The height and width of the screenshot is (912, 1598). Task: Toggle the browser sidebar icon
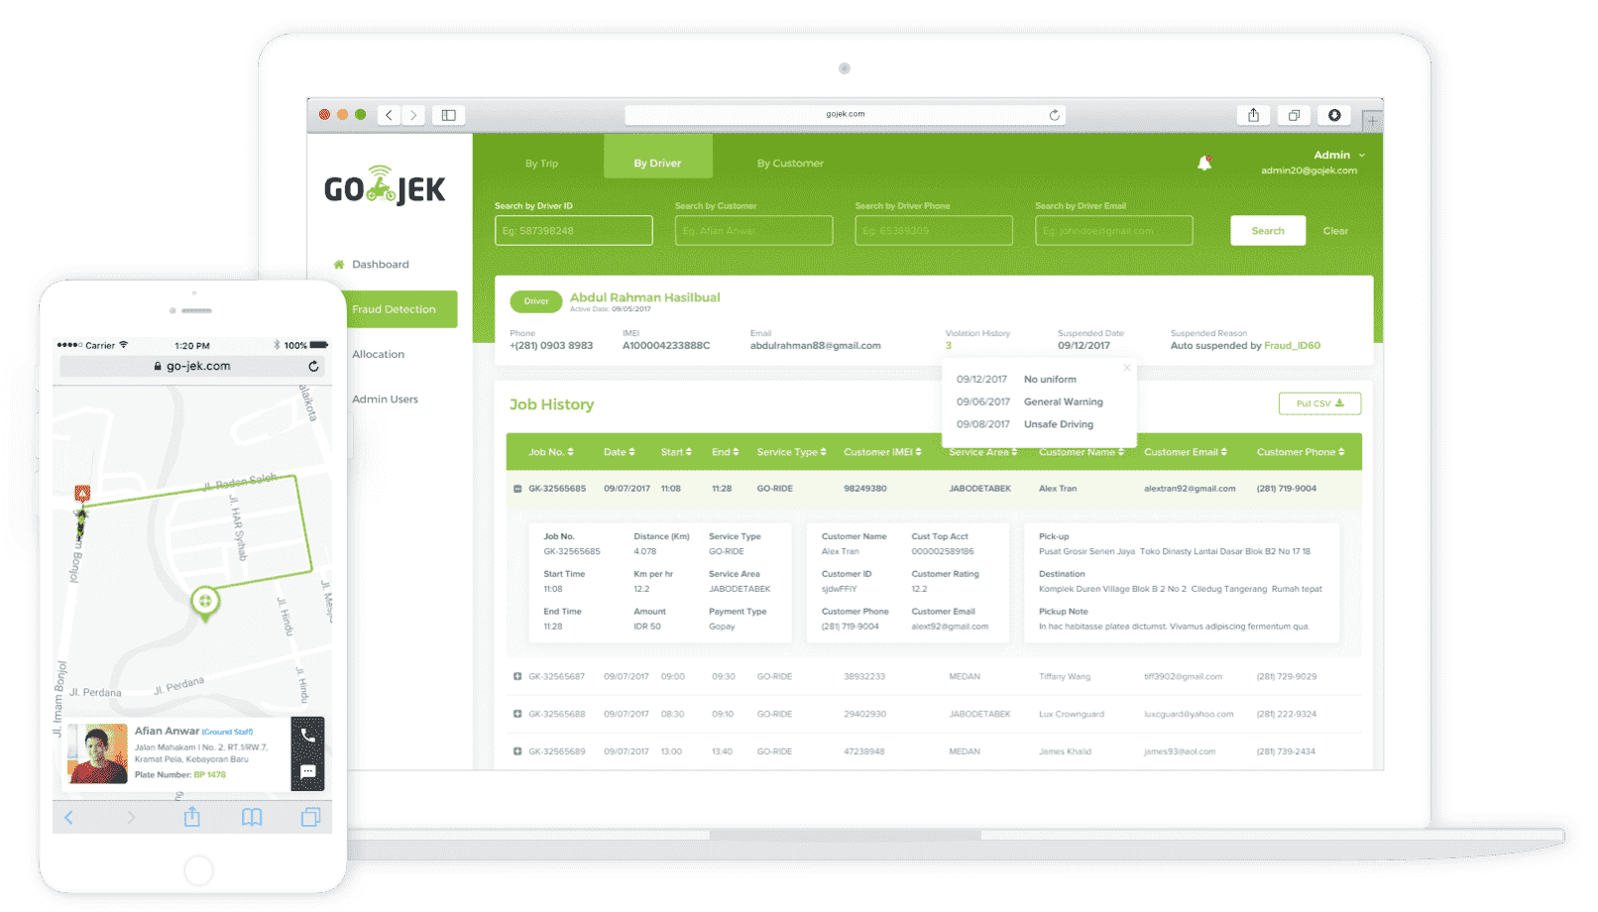[448, 115]
